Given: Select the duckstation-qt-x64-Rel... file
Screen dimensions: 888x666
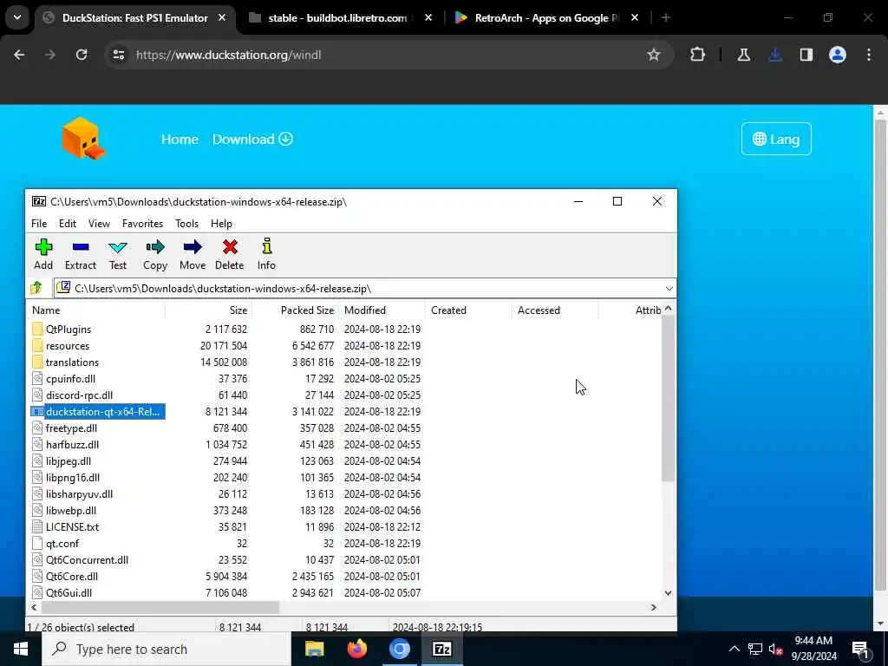Looking at the screenshot, I should [x=97, y=412].
